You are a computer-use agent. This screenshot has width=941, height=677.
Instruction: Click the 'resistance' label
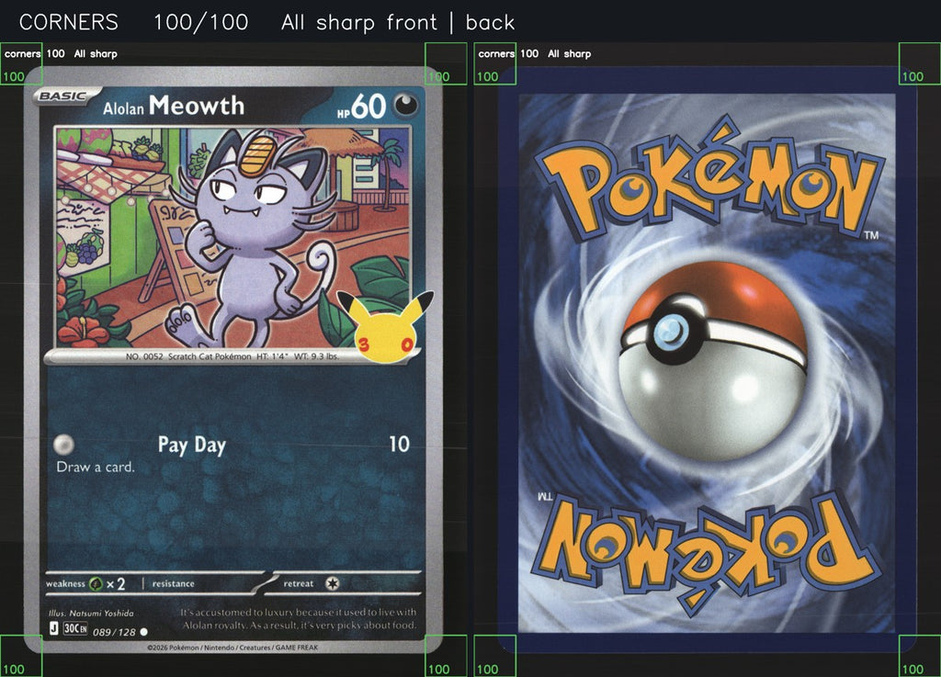pyautogui.click(x=173, y=583)
